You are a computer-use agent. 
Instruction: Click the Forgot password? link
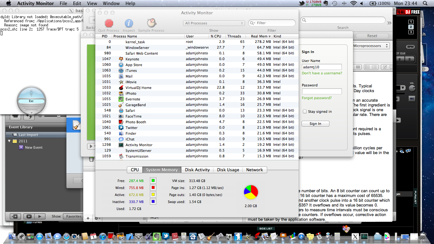coord(317,98)
